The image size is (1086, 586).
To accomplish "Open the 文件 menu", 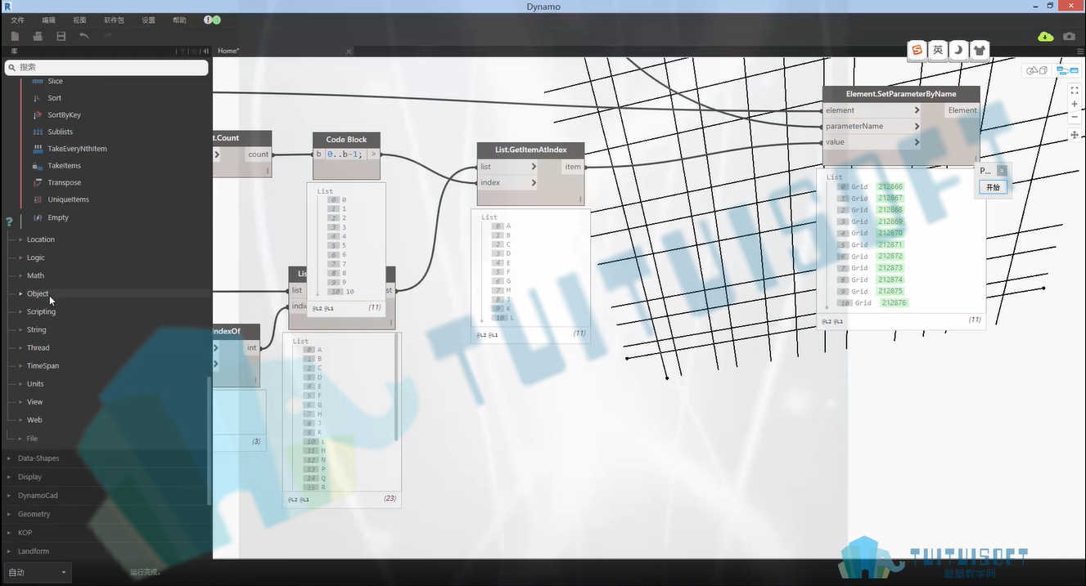I will point(17,20).
